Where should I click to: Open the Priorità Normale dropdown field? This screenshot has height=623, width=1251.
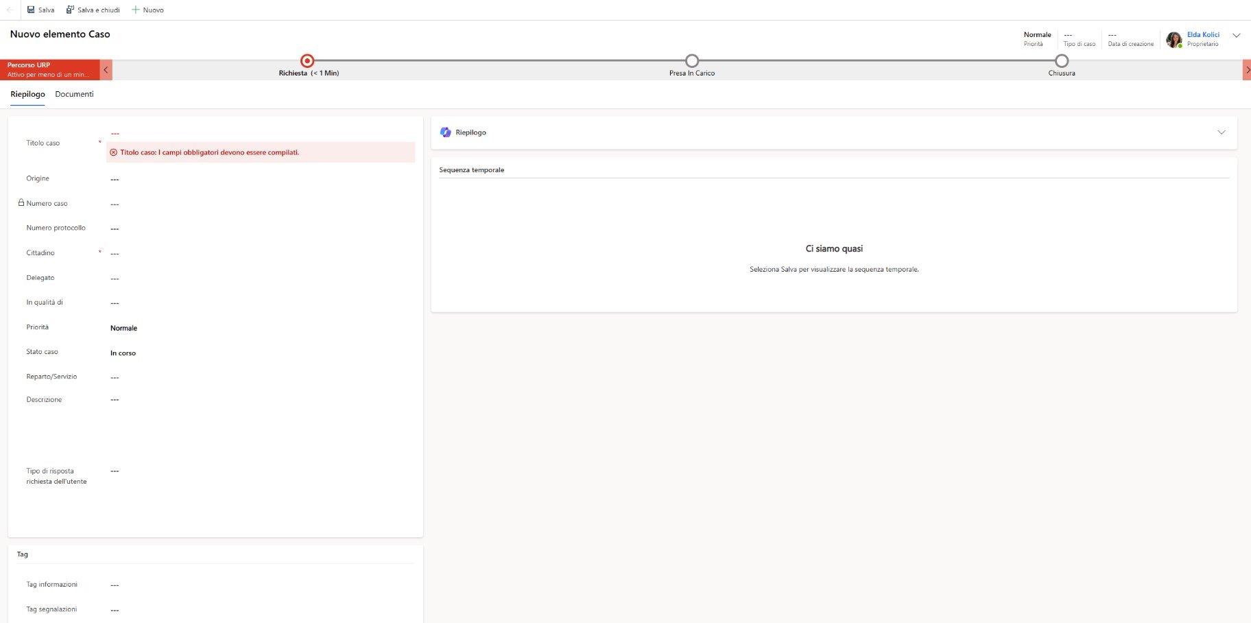coord(261,328)
